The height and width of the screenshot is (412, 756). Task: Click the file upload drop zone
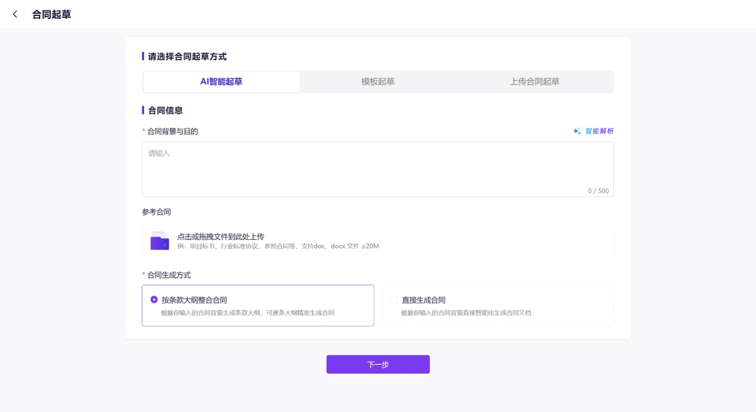377,240
